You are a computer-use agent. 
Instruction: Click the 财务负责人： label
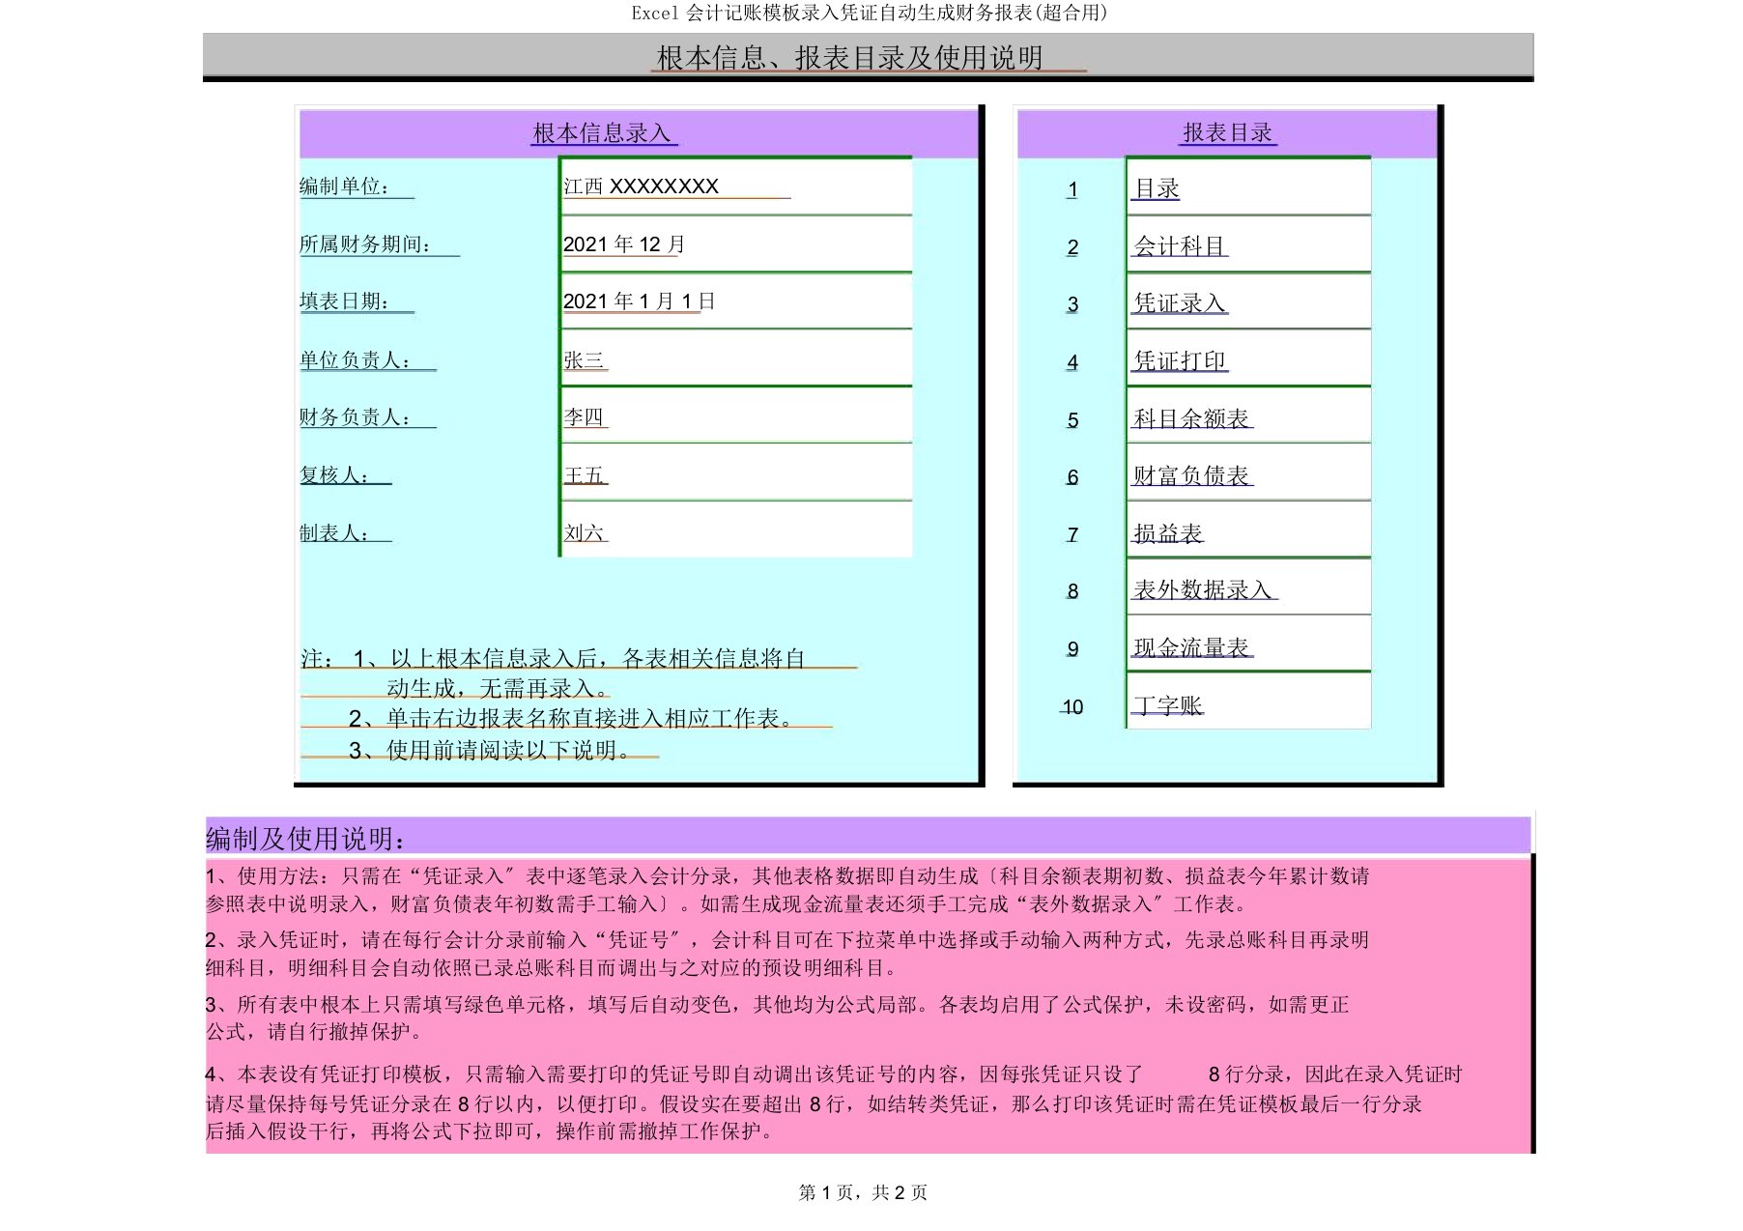tap(356, 417)
